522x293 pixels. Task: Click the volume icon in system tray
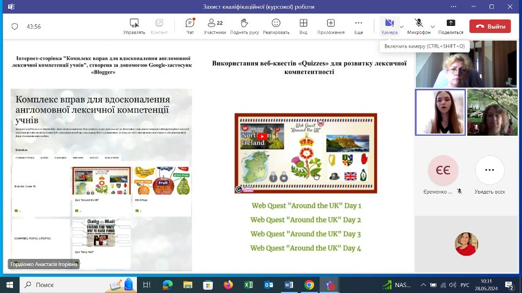click(453, 285)
